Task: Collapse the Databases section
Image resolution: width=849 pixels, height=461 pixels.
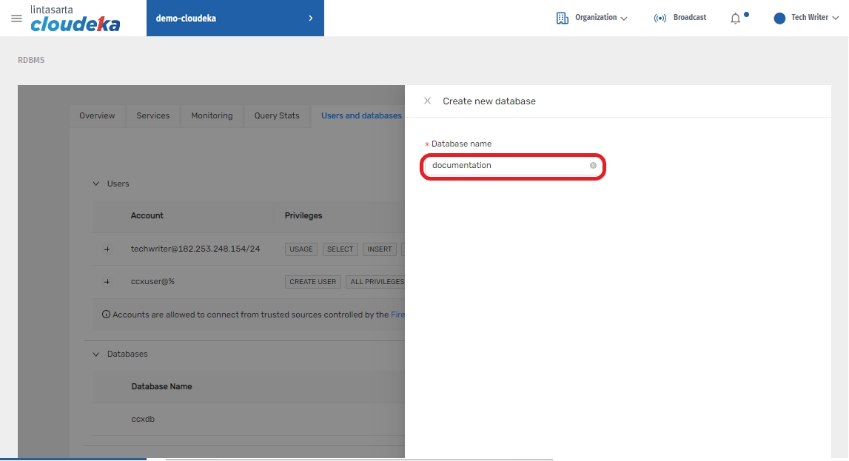Action: click(95, 354)
